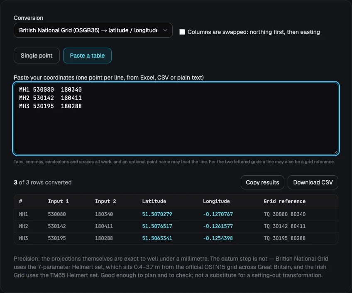Enable columns swapped checkbox
The width and height of the screenshot is (352, 293).
pyautogui.click(x=182, y=32)
